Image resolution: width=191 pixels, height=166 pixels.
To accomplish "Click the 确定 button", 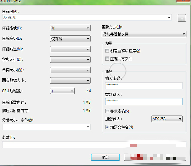I will tap(105, 157).
